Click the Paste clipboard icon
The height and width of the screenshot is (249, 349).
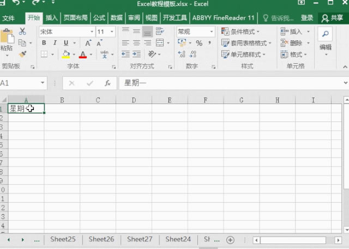click(x=7, y=37)
